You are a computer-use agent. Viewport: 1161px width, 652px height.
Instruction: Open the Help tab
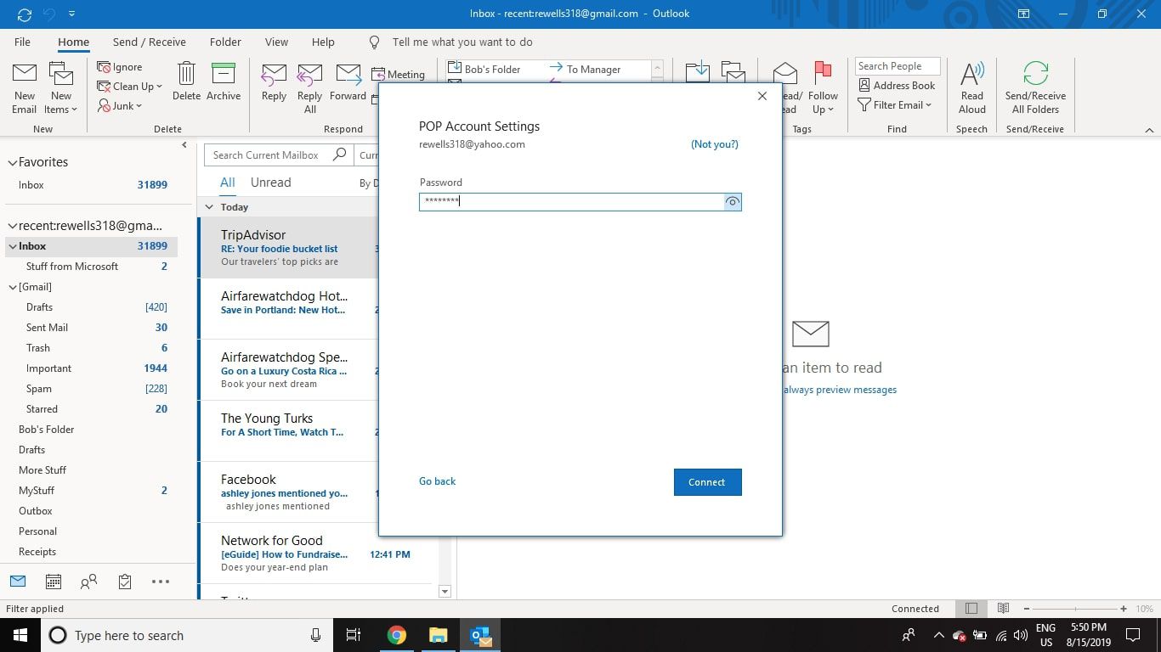(323, 42)
